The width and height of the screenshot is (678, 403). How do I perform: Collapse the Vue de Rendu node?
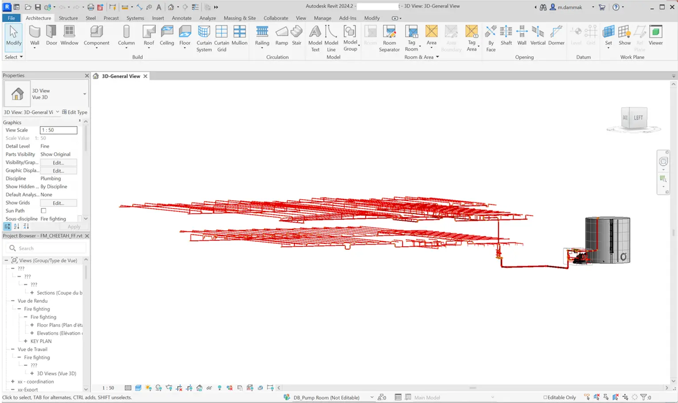13,301
